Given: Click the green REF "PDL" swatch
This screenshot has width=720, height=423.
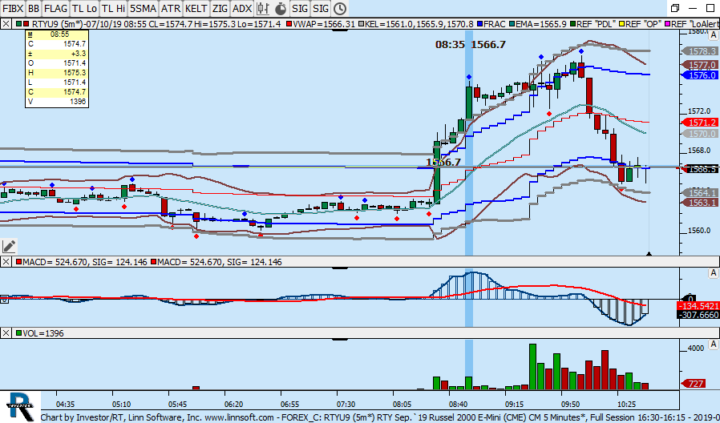Looking at the screenshot, I should pos(573,24).
